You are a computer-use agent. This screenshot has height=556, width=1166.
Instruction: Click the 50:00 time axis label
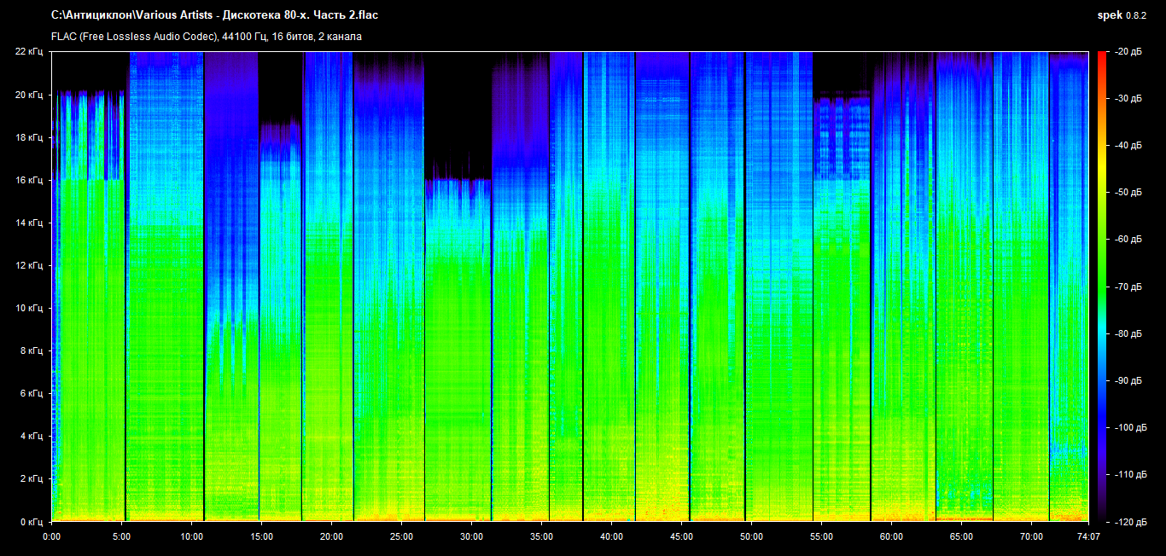click(751, 537)
